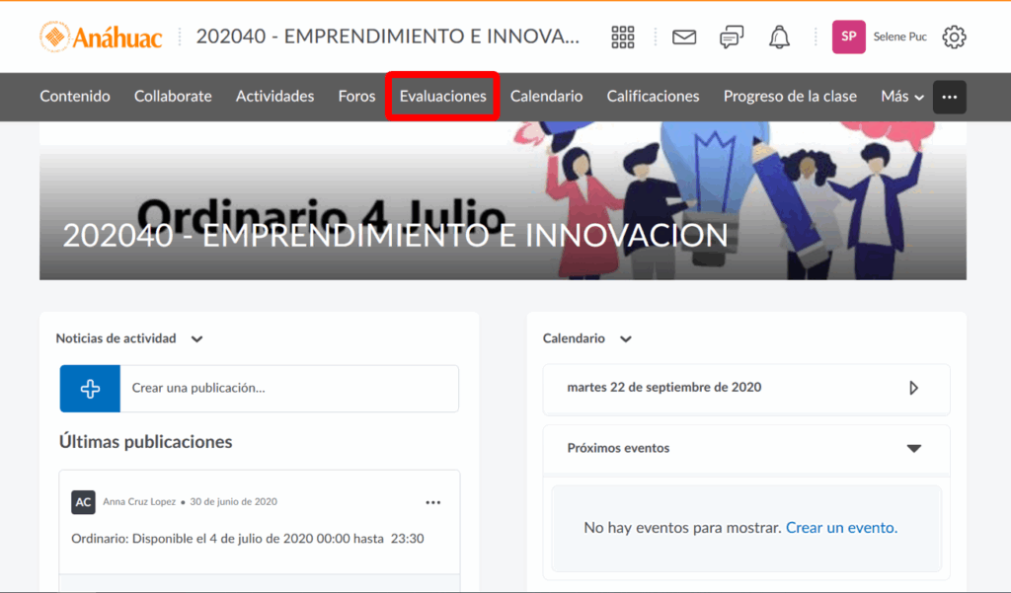This screenshot has height=593, width=1011.
Task: Open the settings gear icon
Action: [x=954, y=37]
